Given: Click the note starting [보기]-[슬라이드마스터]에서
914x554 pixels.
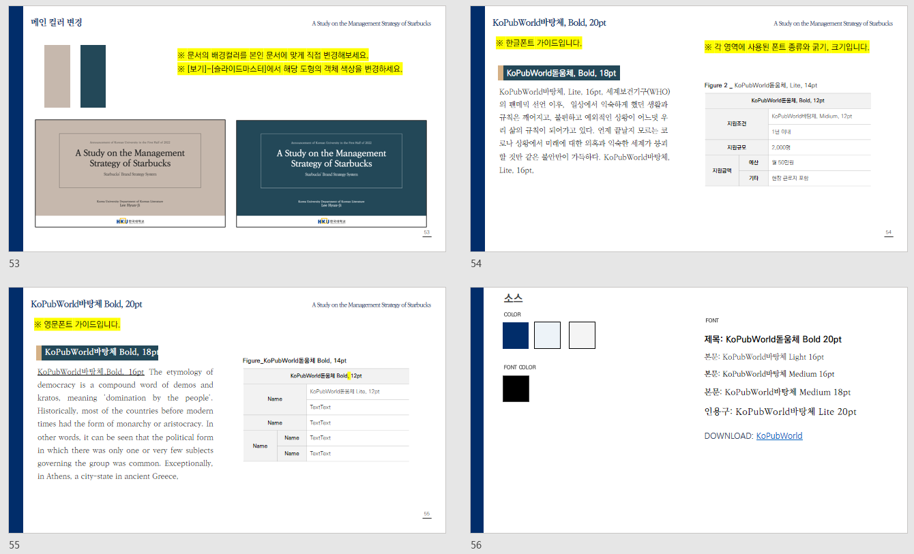Looking at the screenshot, I should click(x=290, y=69).
